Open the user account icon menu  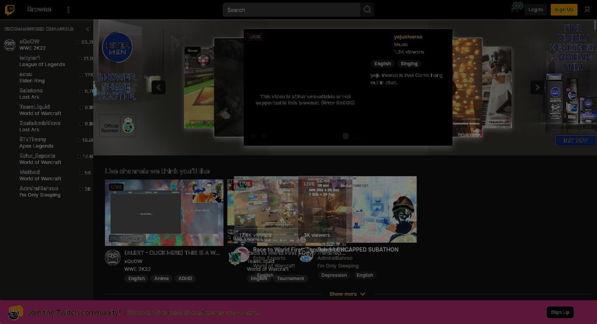coord(587,10)
